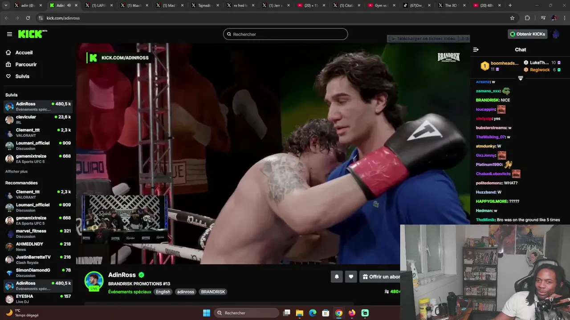Open Task View on the taskbar
Screen dimensions: 570x320
pyautogui.click(x=287, y=313)
